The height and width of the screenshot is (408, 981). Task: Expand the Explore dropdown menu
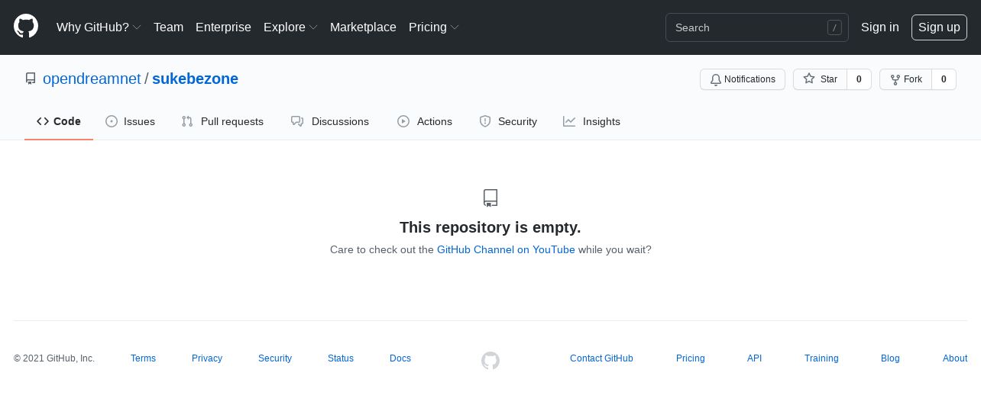pos(290,27)
